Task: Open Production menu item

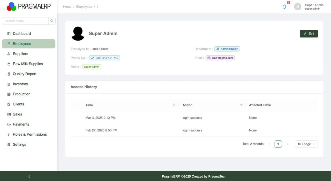Action: tap(28, 94)
